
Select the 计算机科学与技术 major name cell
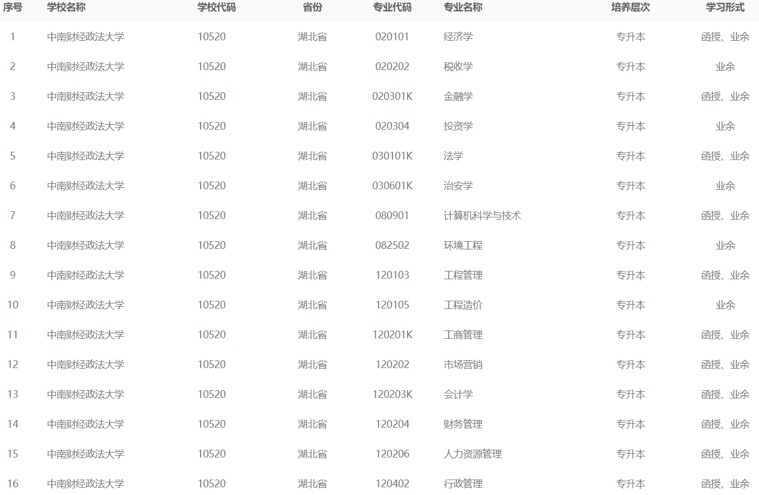(x=482, y=216)
